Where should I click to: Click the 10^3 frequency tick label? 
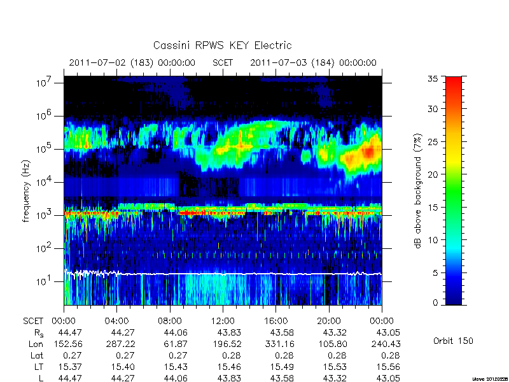coord(45,215)
